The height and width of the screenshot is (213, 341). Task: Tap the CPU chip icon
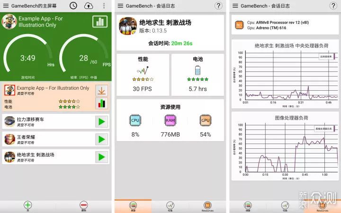click(x=135, y=120)
